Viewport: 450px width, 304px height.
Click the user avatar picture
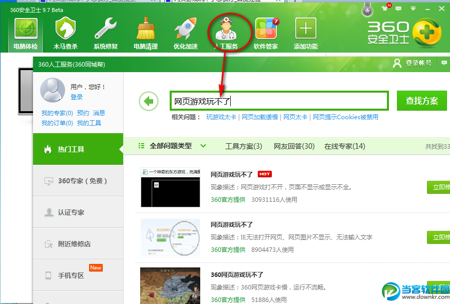tap(53, 90)
